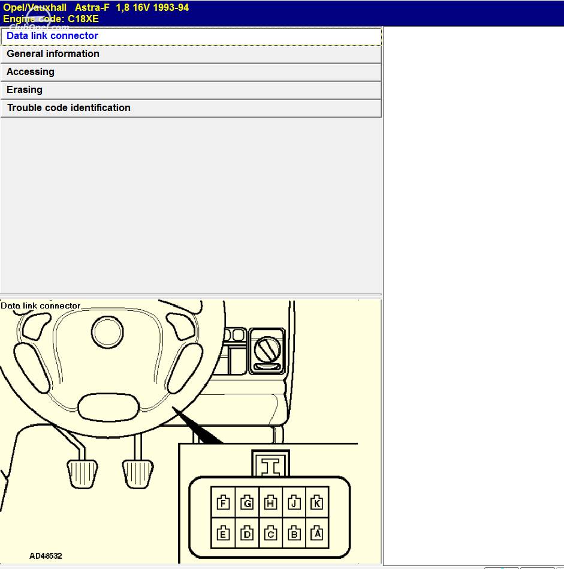Click the right pedal in the diagram
Image resolution: width=564 pixels, height=569 pixels.
pos(138,474)
